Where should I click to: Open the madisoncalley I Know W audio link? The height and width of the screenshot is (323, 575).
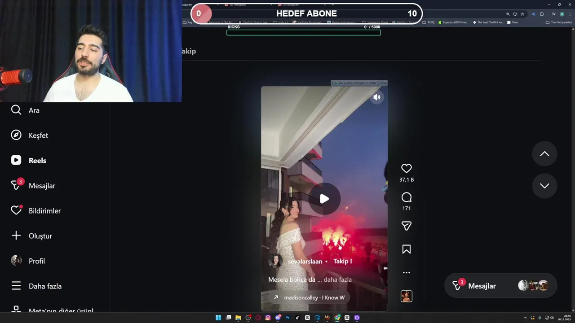(x=310, y=297)
